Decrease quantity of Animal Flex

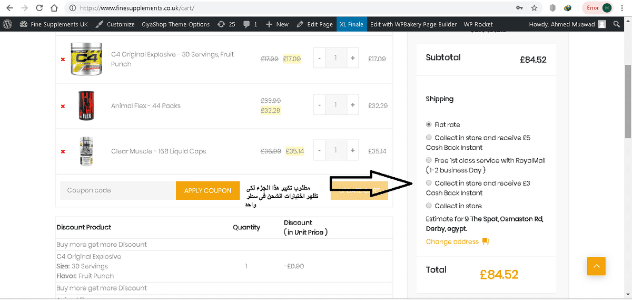pyautogui.click(x=319, y=105)
